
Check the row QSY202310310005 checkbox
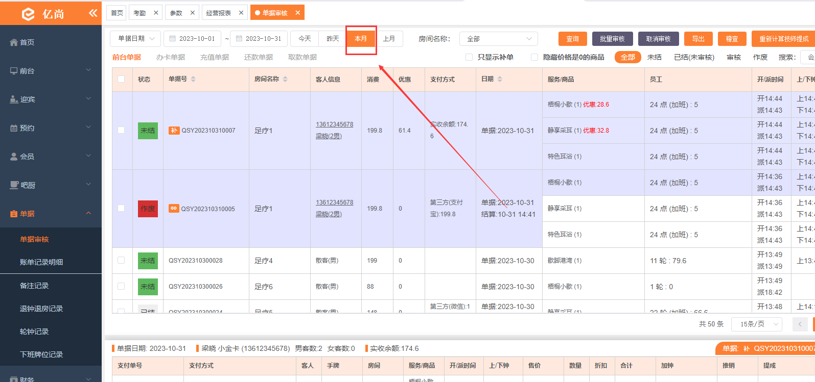(121, 208)
